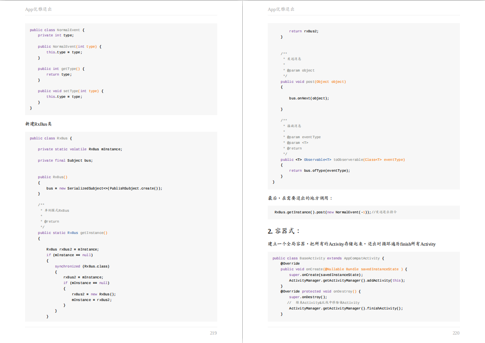Click "synchronized (RxBus.class)" line
This screenshot has height=343, width=485.
click(82, 266)
